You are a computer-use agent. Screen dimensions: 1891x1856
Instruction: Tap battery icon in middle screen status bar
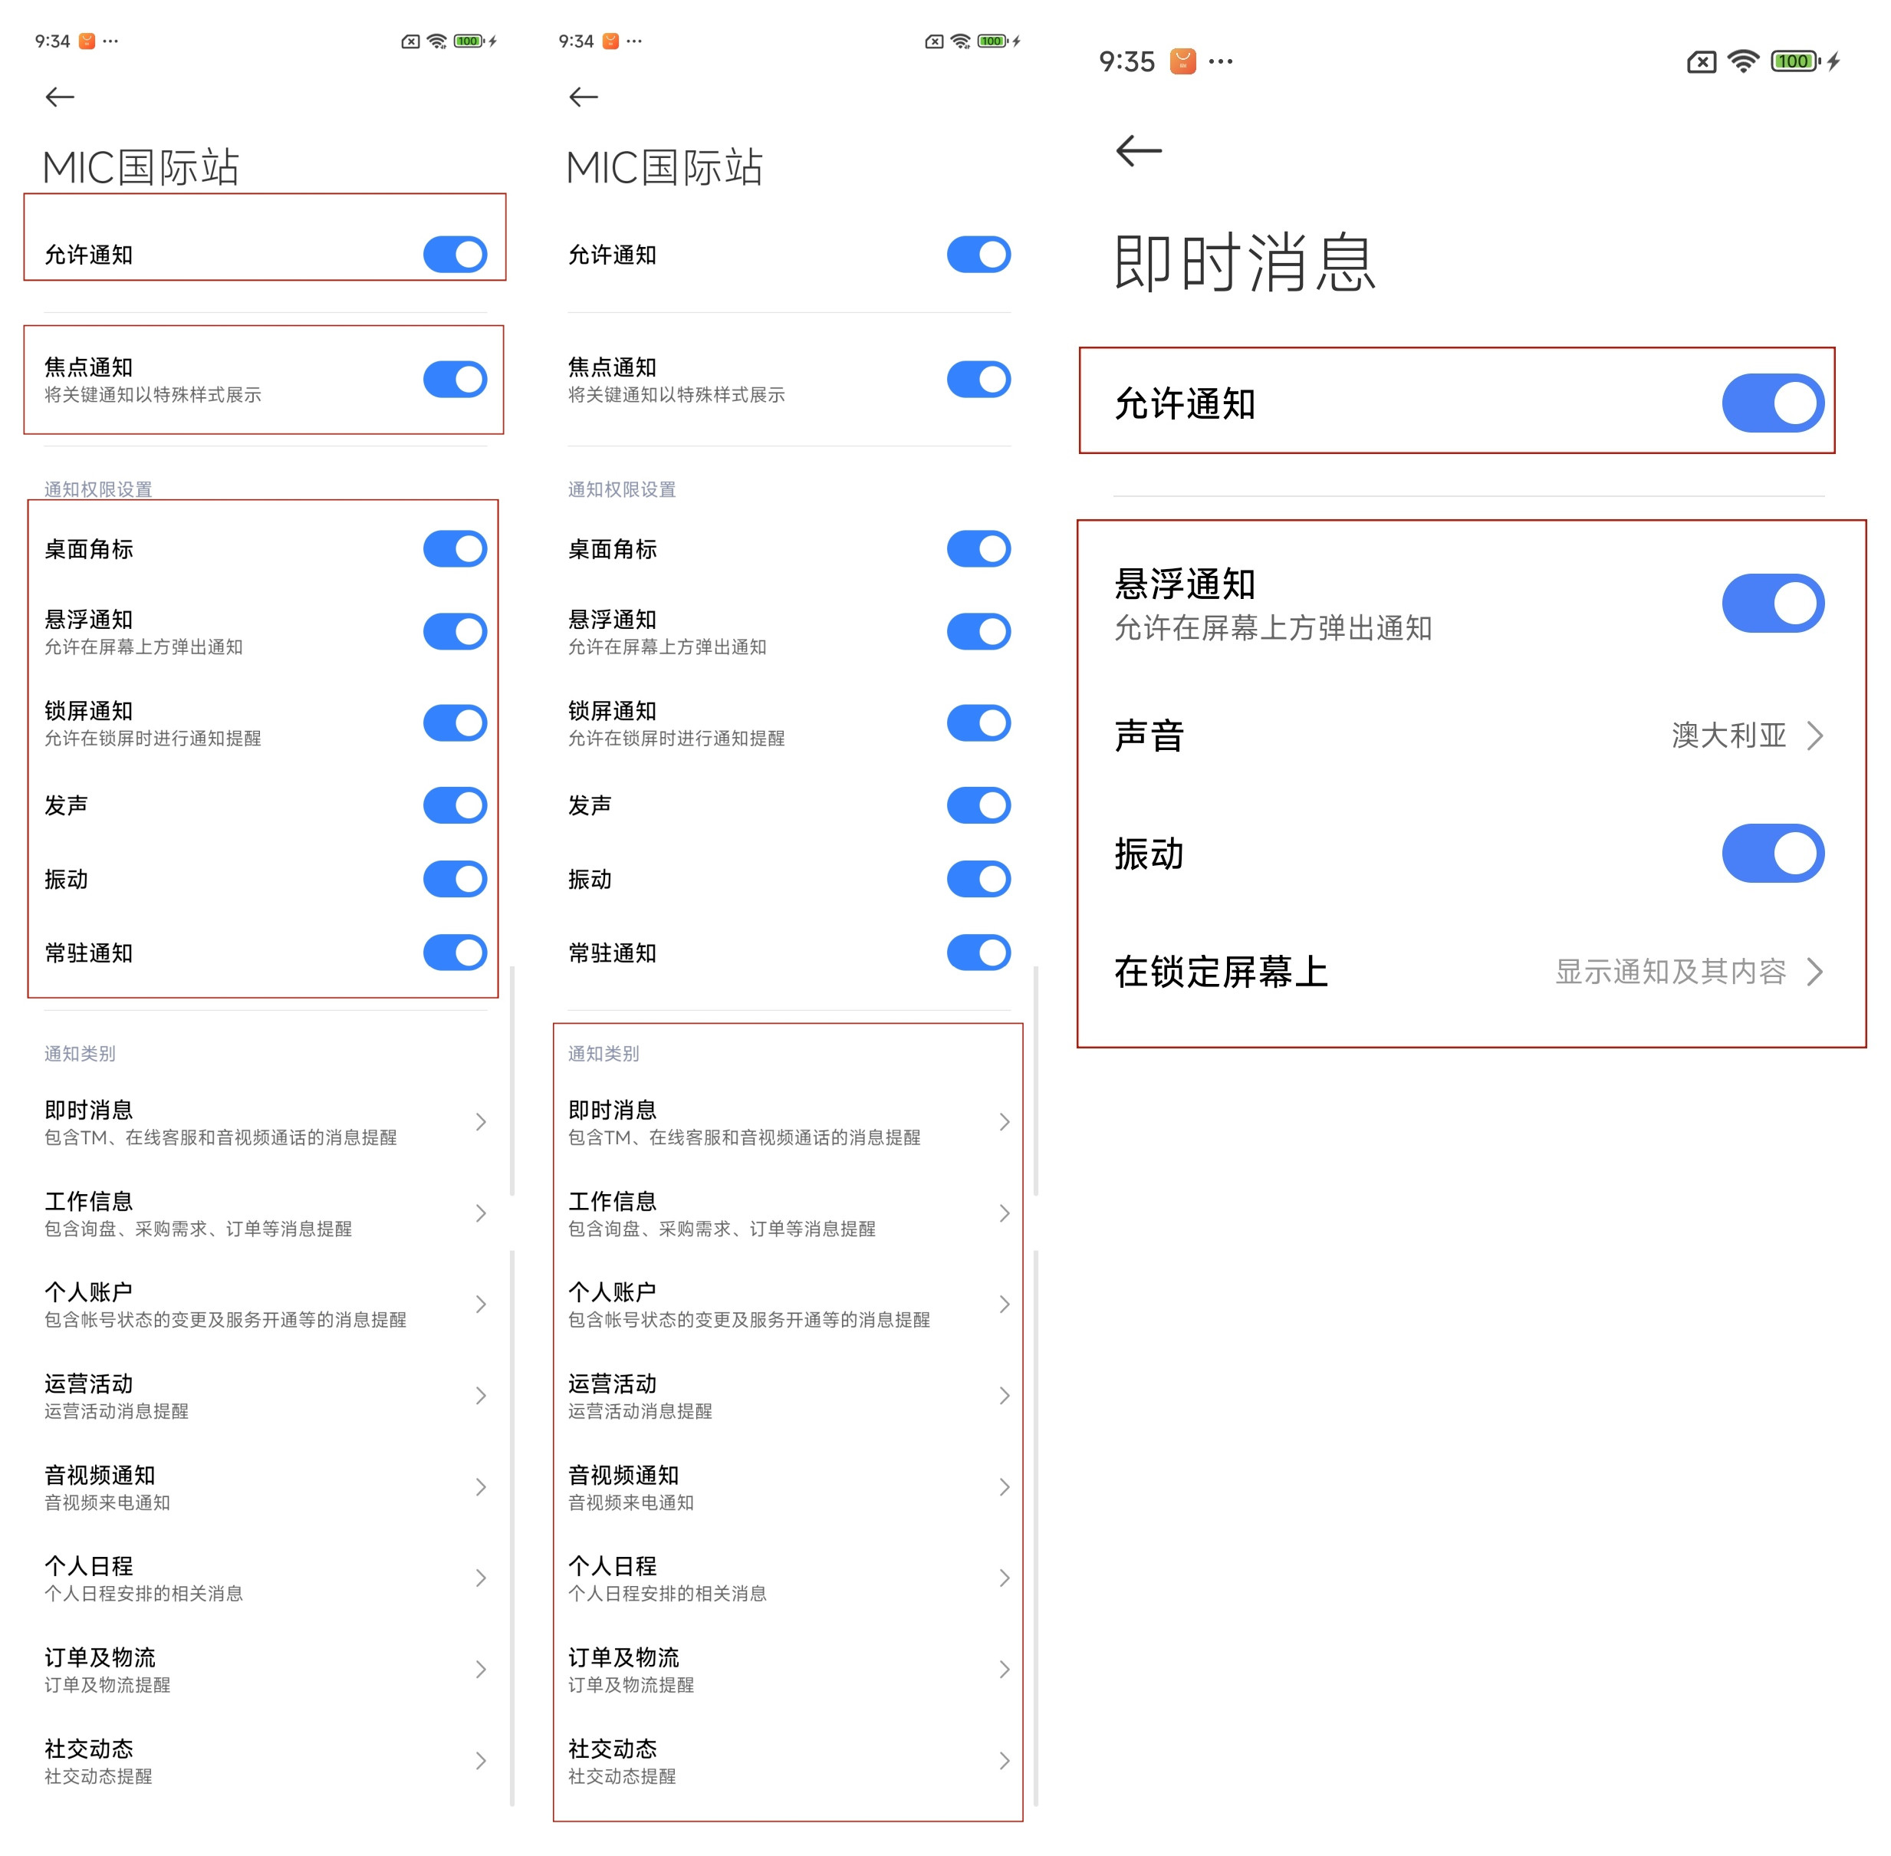(x=992, y=41)
